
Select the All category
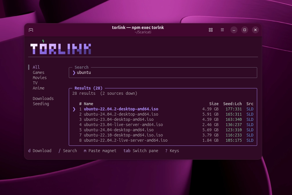tap(36, 67)
